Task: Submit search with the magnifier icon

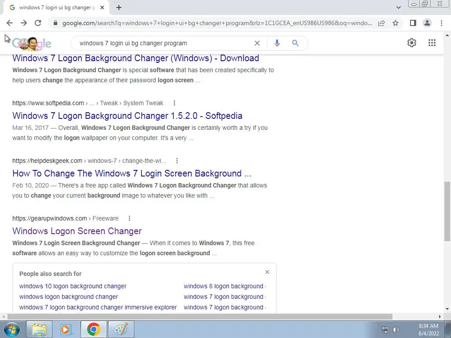Action: [295, 43]
